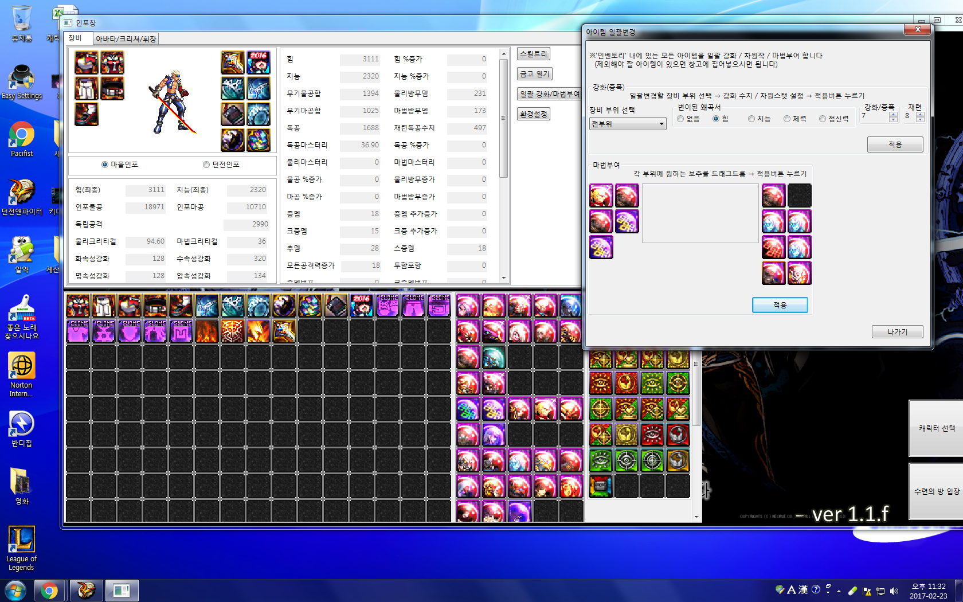
Task: Open the 알약 antivirus desktop icon
Action: (x=22, y=255)
